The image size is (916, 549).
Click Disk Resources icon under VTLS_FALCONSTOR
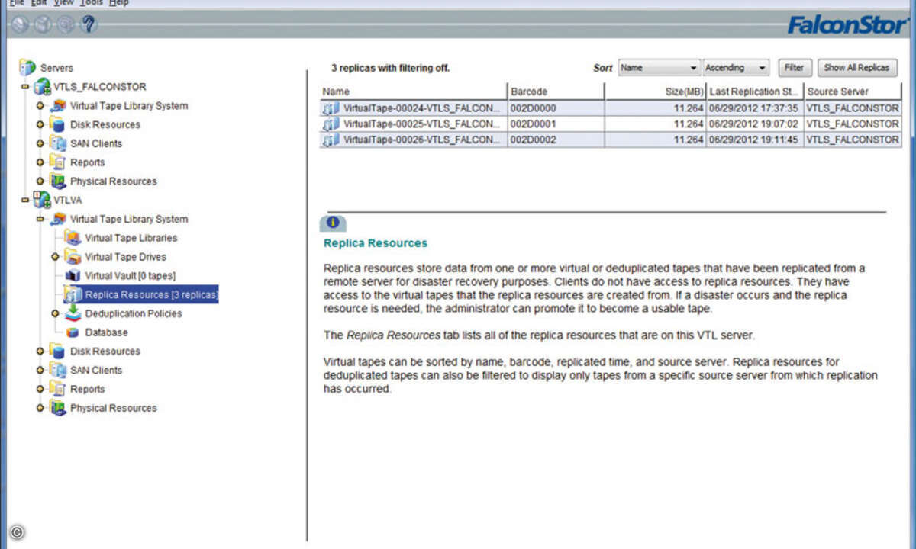(57, 124)
